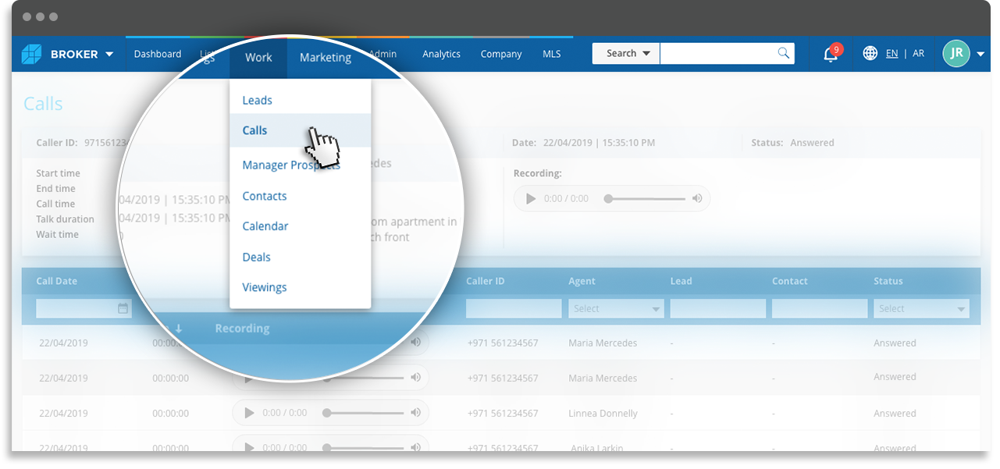Mute recording in first Maria Mercedes row
The image size is (1000, 469).
click(415, 342)
